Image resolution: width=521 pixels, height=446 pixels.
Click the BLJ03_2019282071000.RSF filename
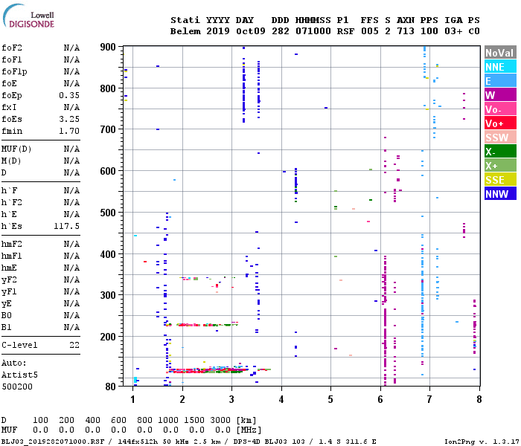53,442
